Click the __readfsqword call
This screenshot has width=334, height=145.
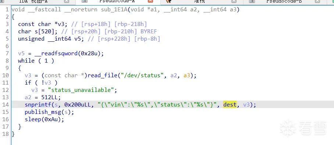click(x=56, y=53)
